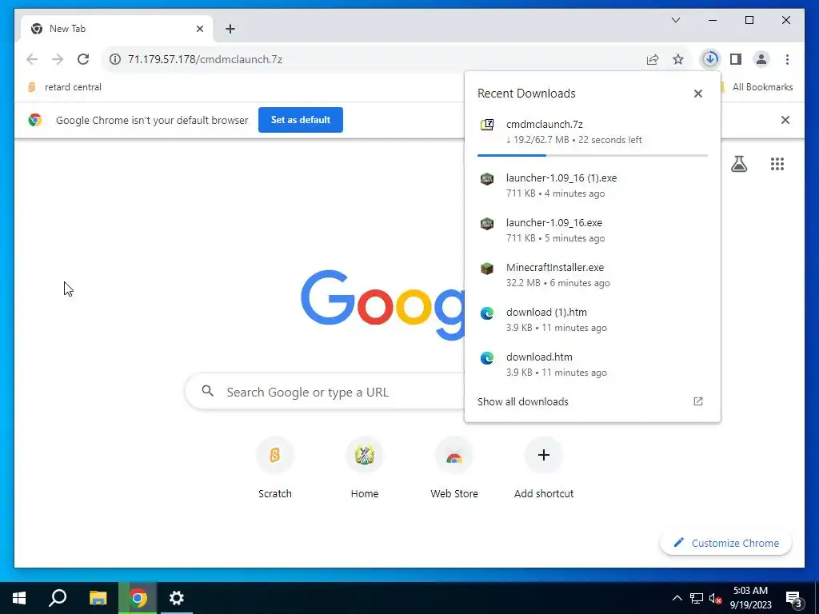View site information icon in address bar

[115, 59]
